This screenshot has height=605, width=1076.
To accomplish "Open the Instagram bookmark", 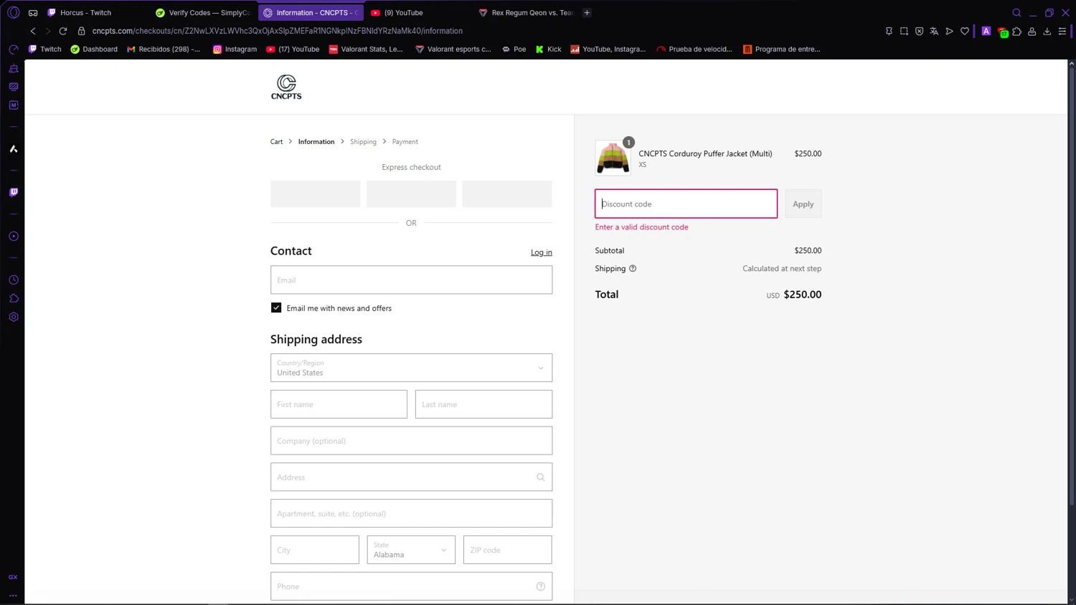I will [x=235, y=49].
